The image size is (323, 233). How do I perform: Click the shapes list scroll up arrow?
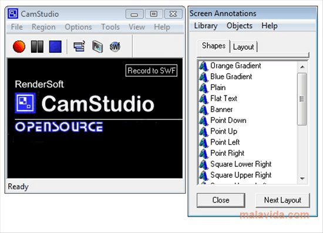coord(302,67)
